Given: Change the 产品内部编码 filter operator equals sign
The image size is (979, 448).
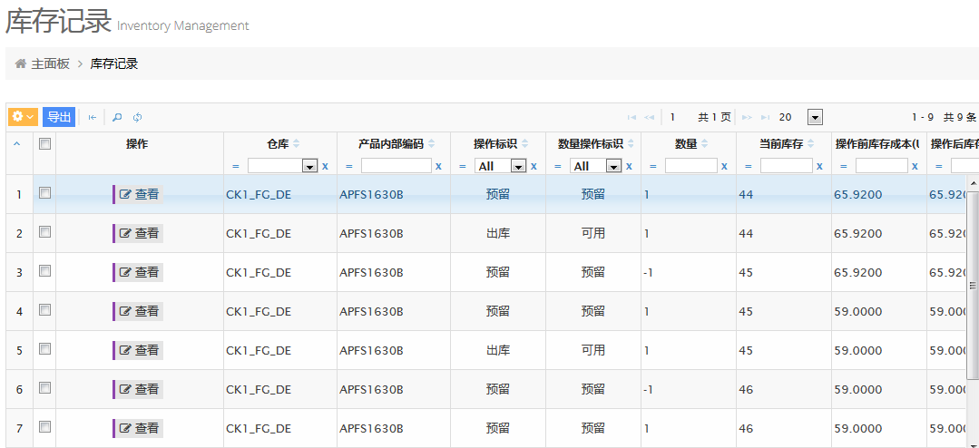Looking at the screenshot, I should tap(349, 167).
